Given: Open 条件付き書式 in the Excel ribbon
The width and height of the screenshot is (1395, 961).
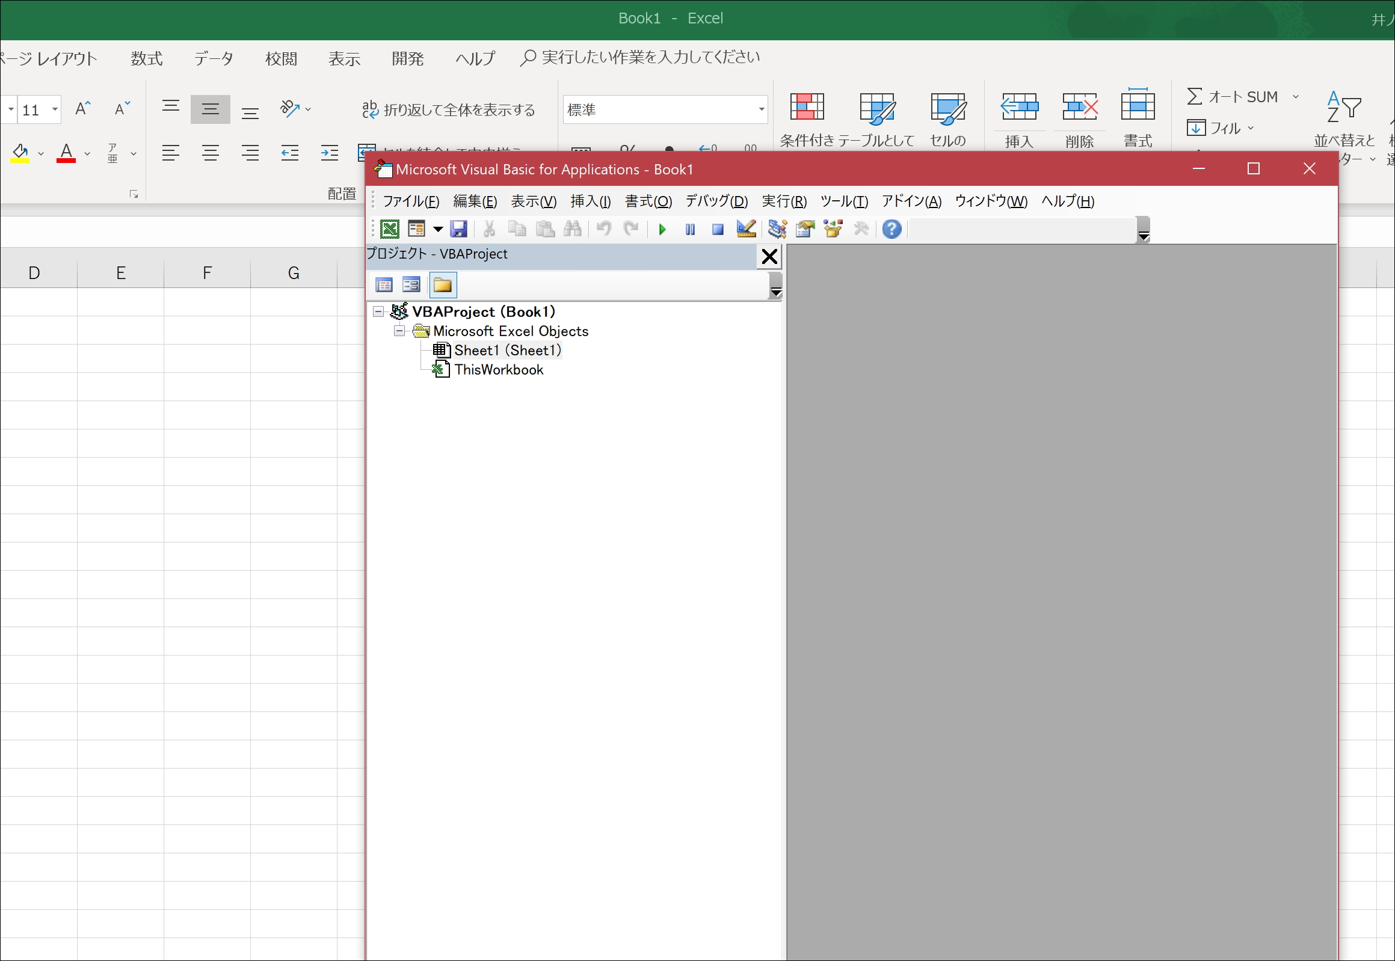Looking at the screenshot, I should click(x=807, y=118).
